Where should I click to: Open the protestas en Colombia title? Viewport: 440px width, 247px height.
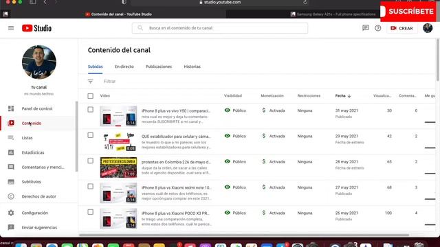176,162
